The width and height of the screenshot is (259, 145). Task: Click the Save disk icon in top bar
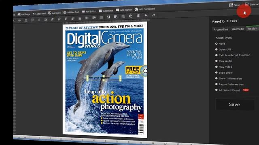(x=231, y=5)
